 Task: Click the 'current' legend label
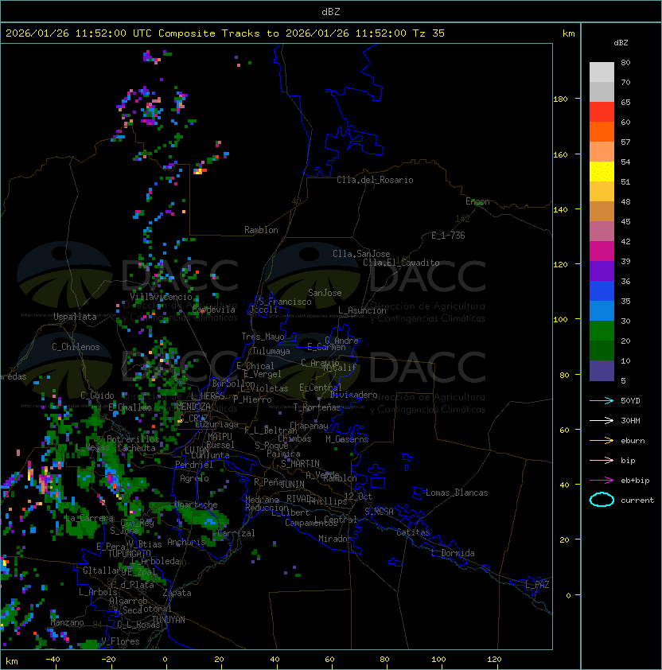click(x=637, y=501)
